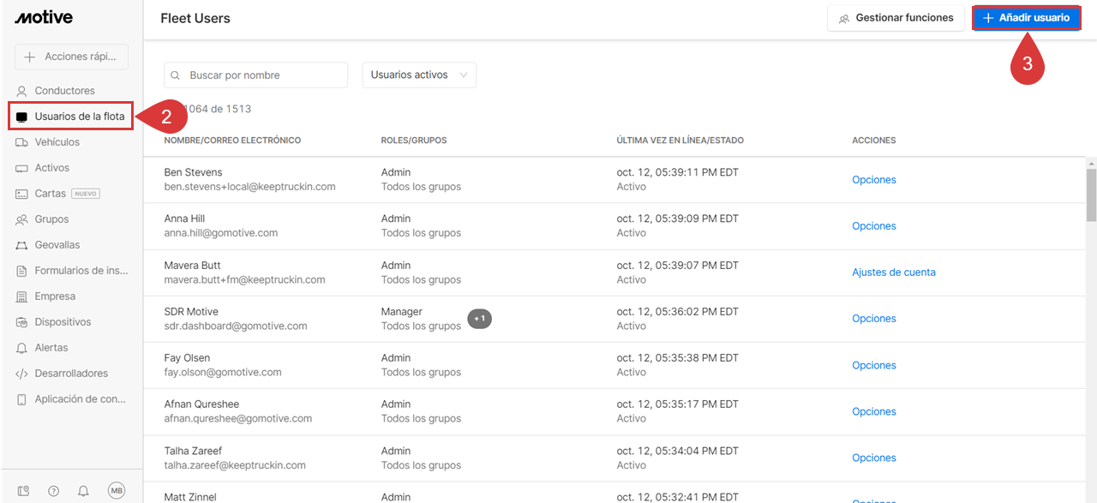The width and height of the screenshot is (1097, 503).
Task: Click the ROLES/GRUPOS column header
Action: pyautogui.click(x=414, y=141)
